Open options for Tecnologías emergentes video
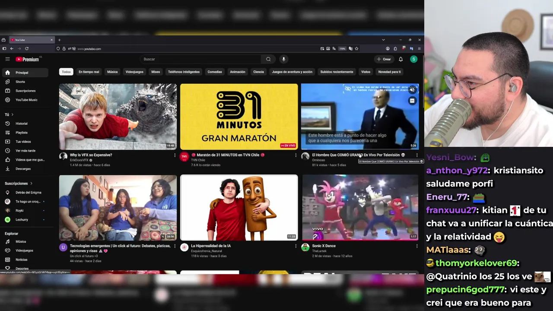Viewport: 553px width, 311px height. (x=175, y=246)
